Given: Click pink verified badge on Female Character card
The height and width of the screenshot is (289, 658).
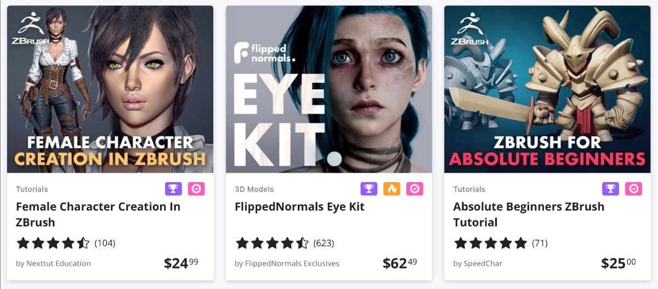Looking at the screenshot, I should tap(196, 189).
